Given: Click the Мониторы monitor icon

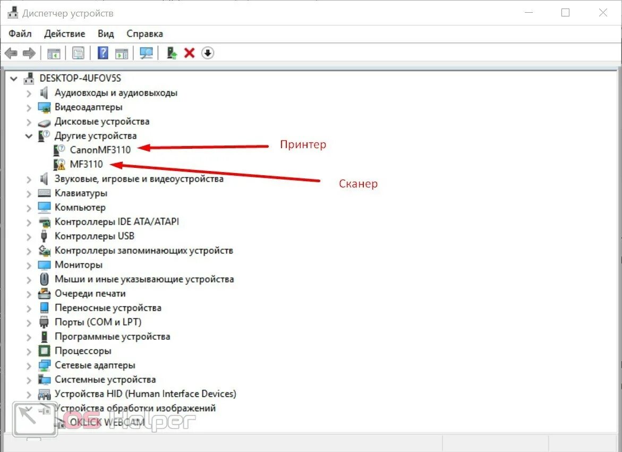Looking at the screenshot, I should tap(44, 265).
